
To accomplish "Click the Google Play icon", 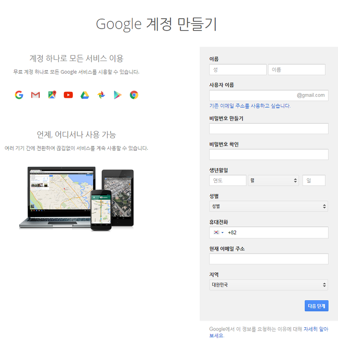I will (x=118, y=95).
